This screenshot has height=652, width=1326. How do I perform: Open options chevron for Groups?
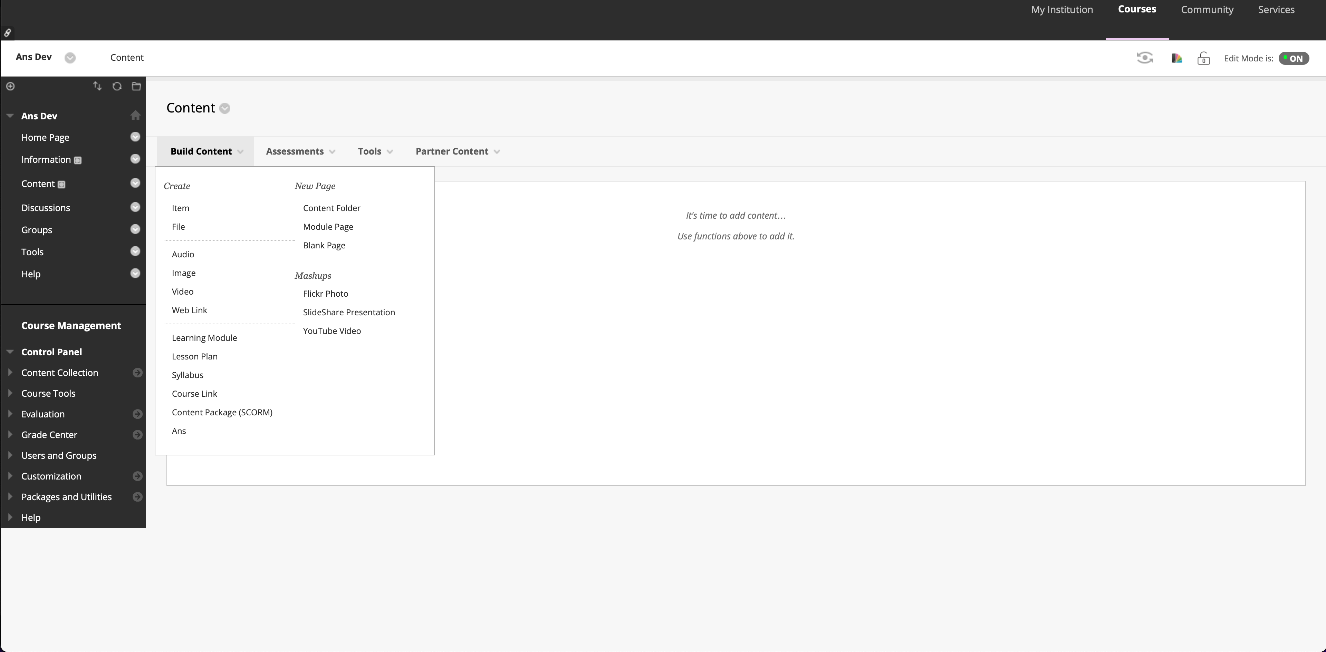(x=135, y=229)
